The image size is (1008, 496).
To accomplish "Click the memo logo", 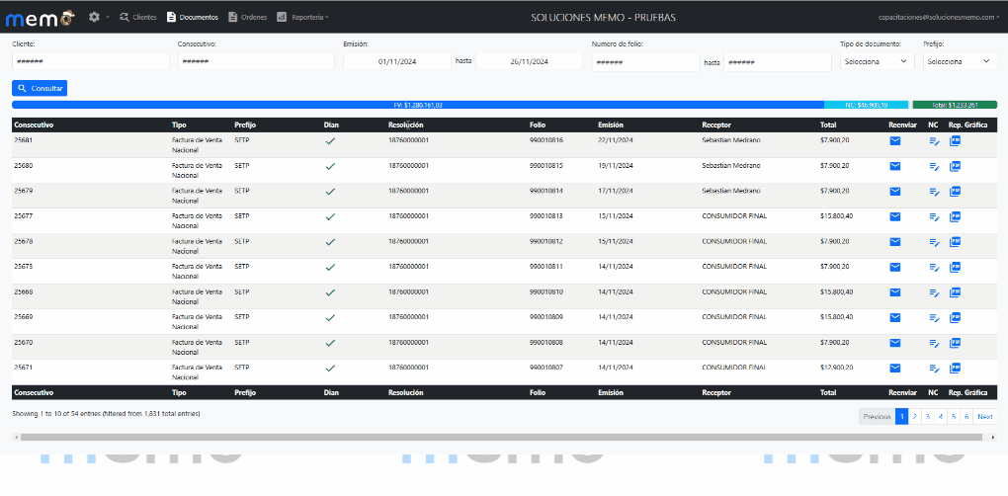I will 40,18.
